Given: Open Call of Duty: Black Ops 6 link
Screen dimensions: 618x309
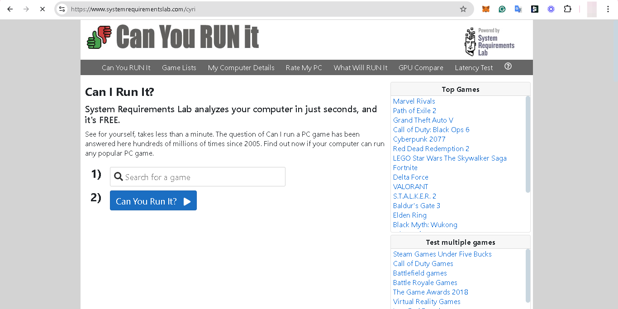Looking at the screenshot, I should click(x=431, y=130).
